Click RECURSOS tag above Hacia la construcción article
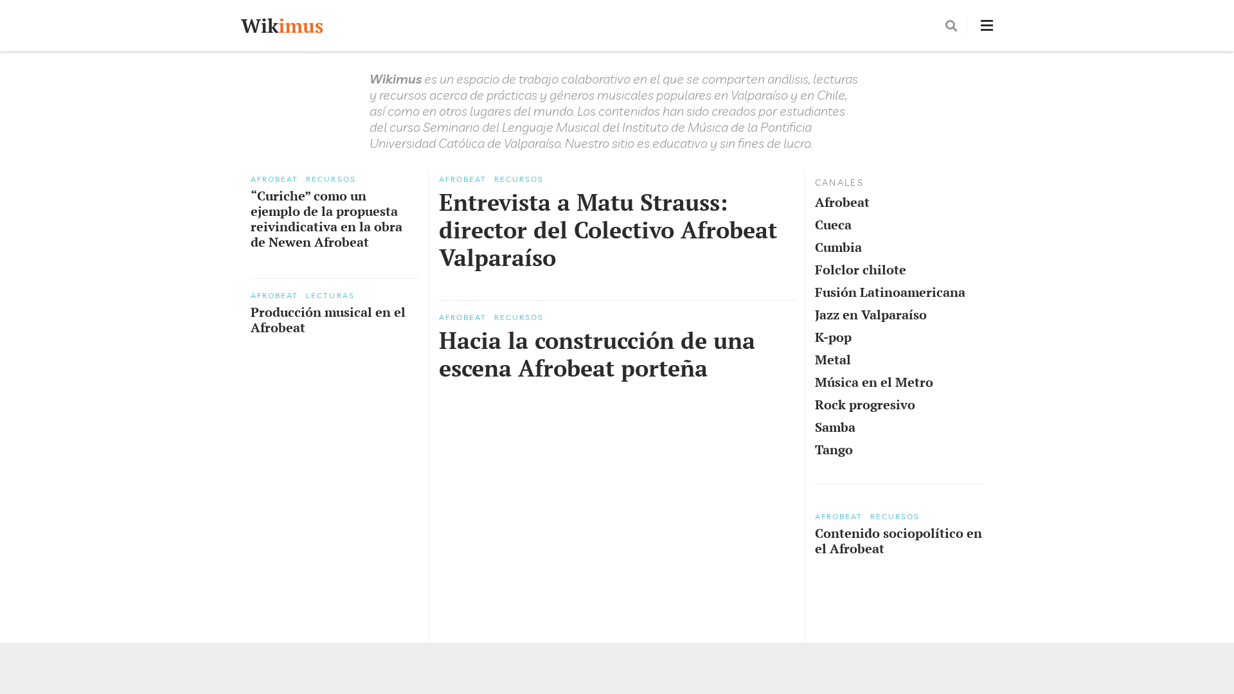This screenshot has height=694, width=1234. (x=519, y=317)
